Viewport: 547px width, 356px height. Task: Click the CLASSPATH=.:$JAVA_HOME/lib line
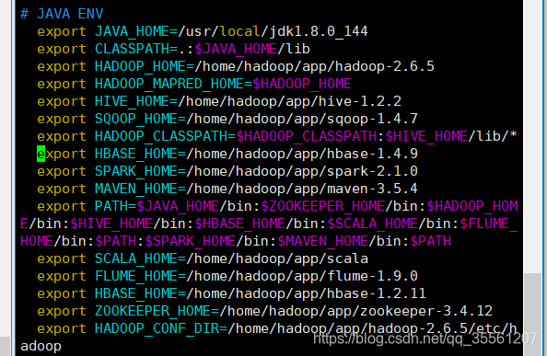[173, 49]
